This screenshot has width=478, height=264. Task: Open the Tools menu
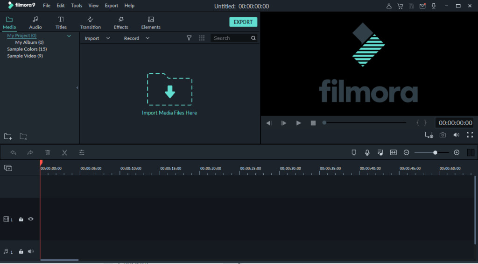pos(77,6)
